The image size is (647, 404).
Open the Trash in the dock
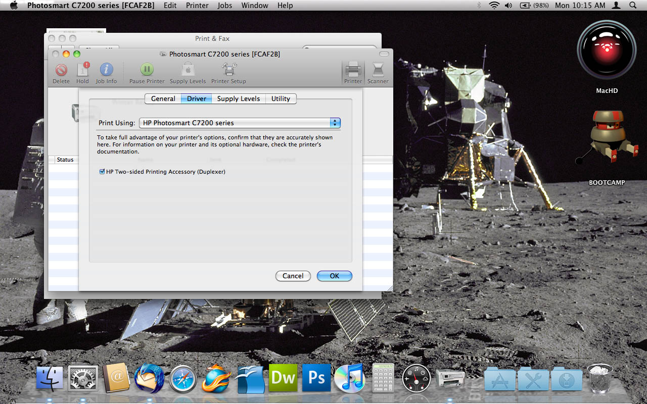(600, 378)
